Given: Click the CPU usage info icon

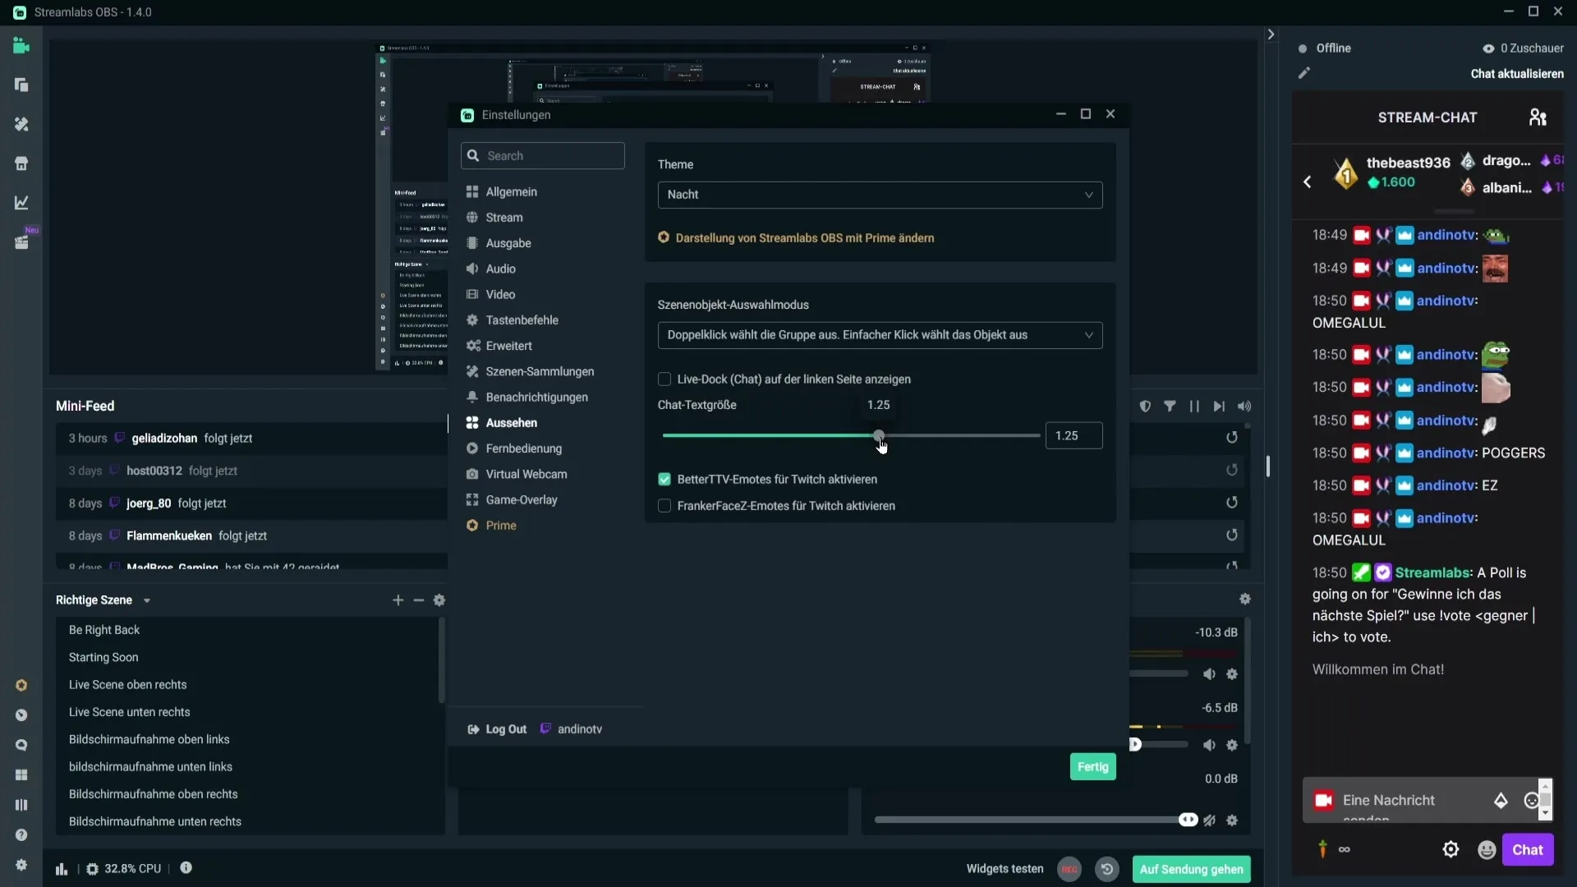Looking at the screenshot, I should click(x=184, y=867).
